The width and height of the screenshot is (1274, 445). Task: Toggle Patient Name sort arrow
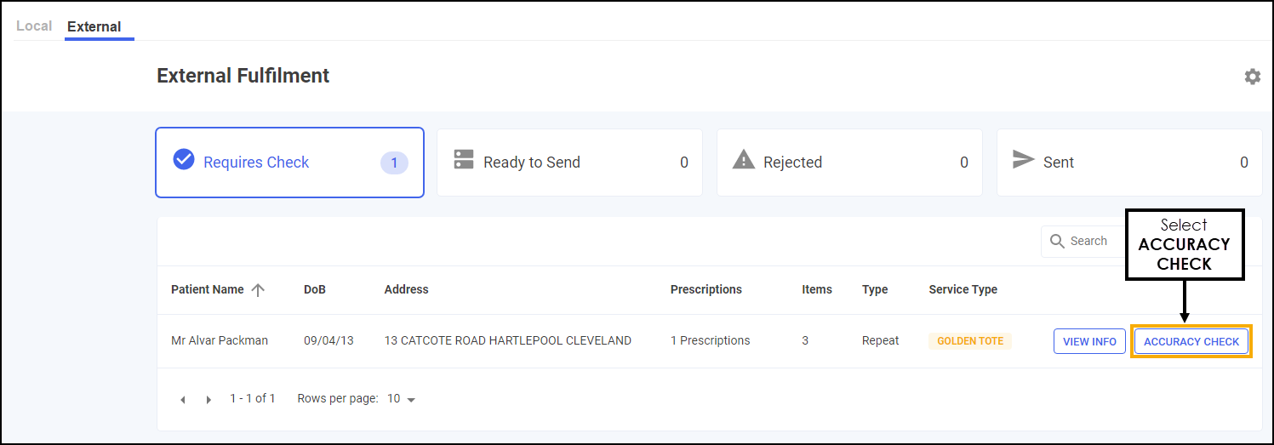pos(258,290)
